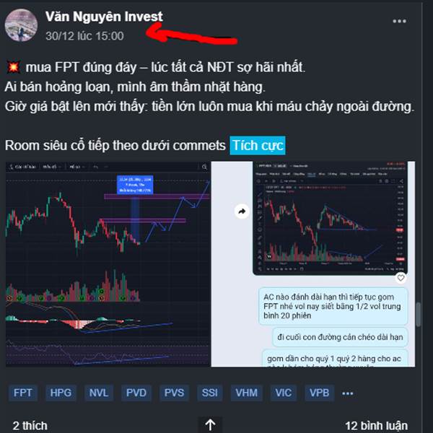Click the magnifier icon on the chart toolbar
Screen dimensions: 433x433
(x=204, y=167)
